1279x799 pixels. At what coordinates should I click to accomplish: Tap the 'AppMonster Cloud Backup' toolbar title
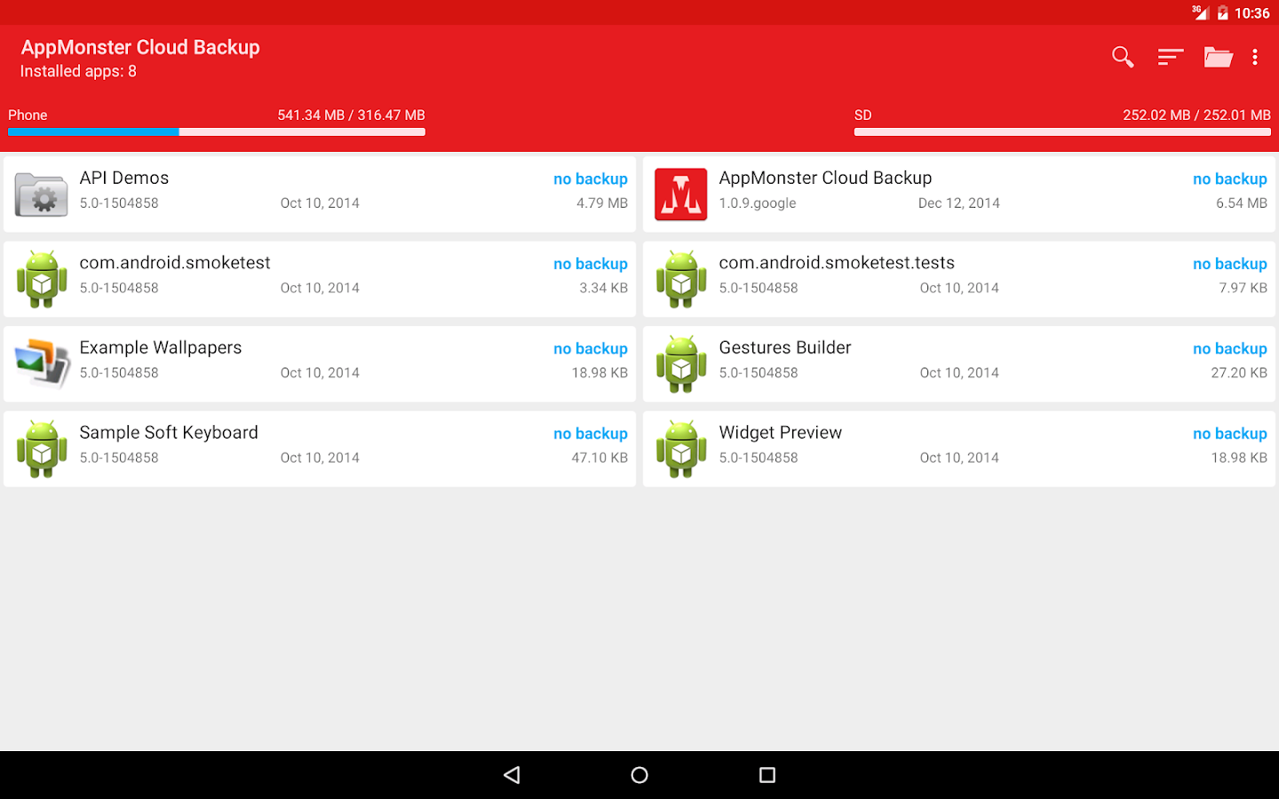point(140,48)
